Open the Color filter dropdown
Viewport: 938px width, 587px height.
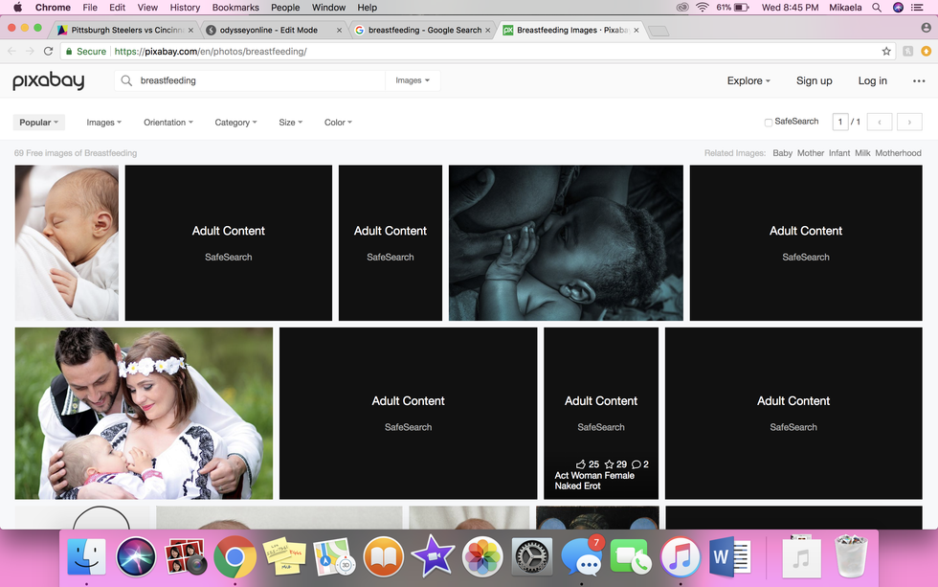(x=338, y=123)
